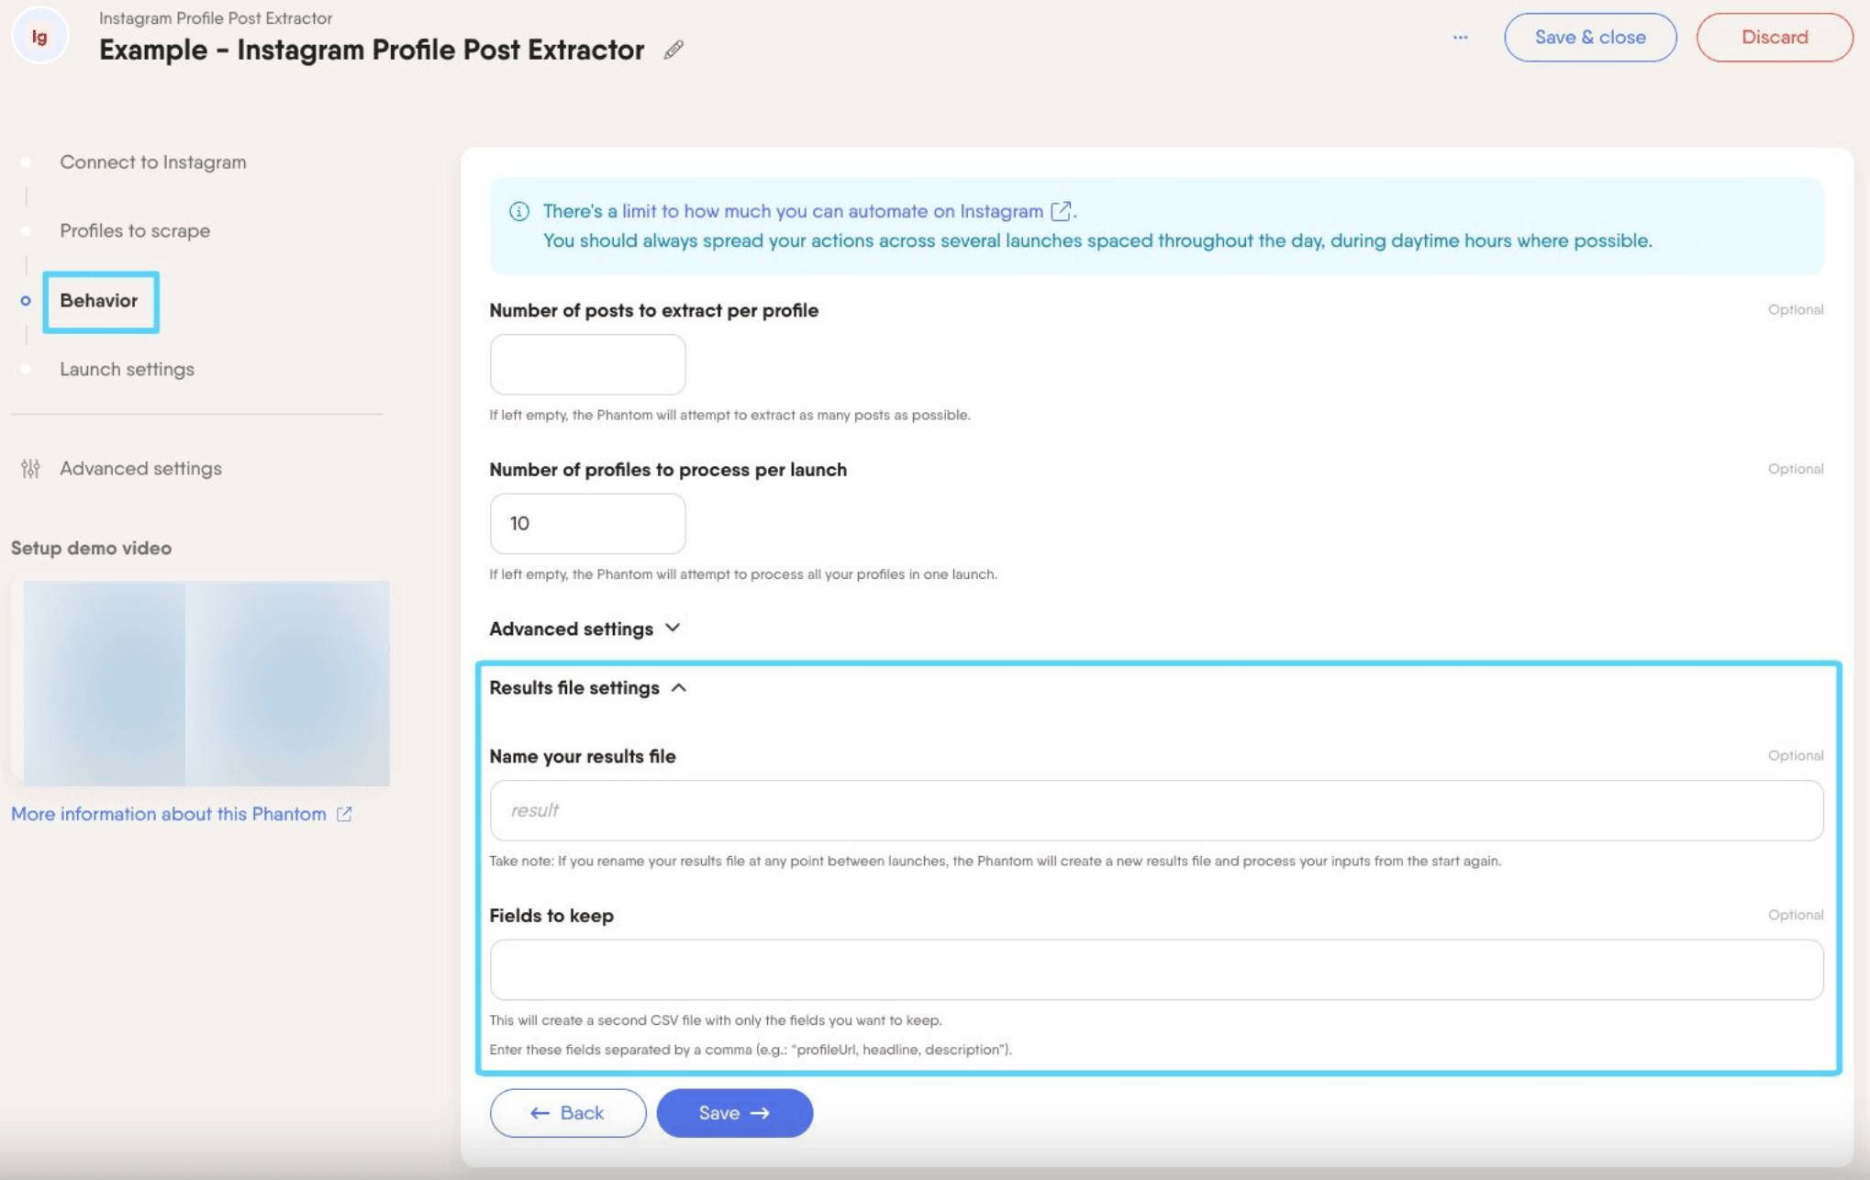This screenshot has width=1870, height=1180.
Task: Discard the current changes
Action: (x=1774, y=38)
